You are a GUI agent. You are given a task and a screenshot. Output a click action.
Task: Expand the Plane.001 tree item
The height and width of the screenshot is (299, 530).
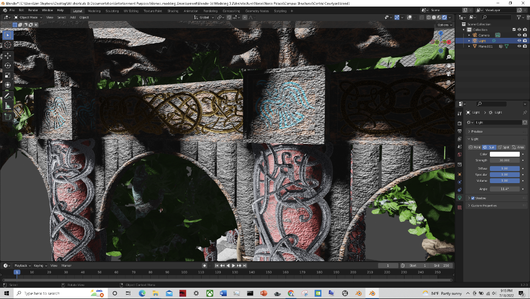pos(469,46)
